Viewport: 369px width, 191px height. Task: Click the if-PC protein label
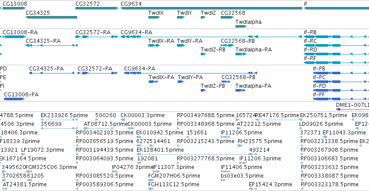319,77
